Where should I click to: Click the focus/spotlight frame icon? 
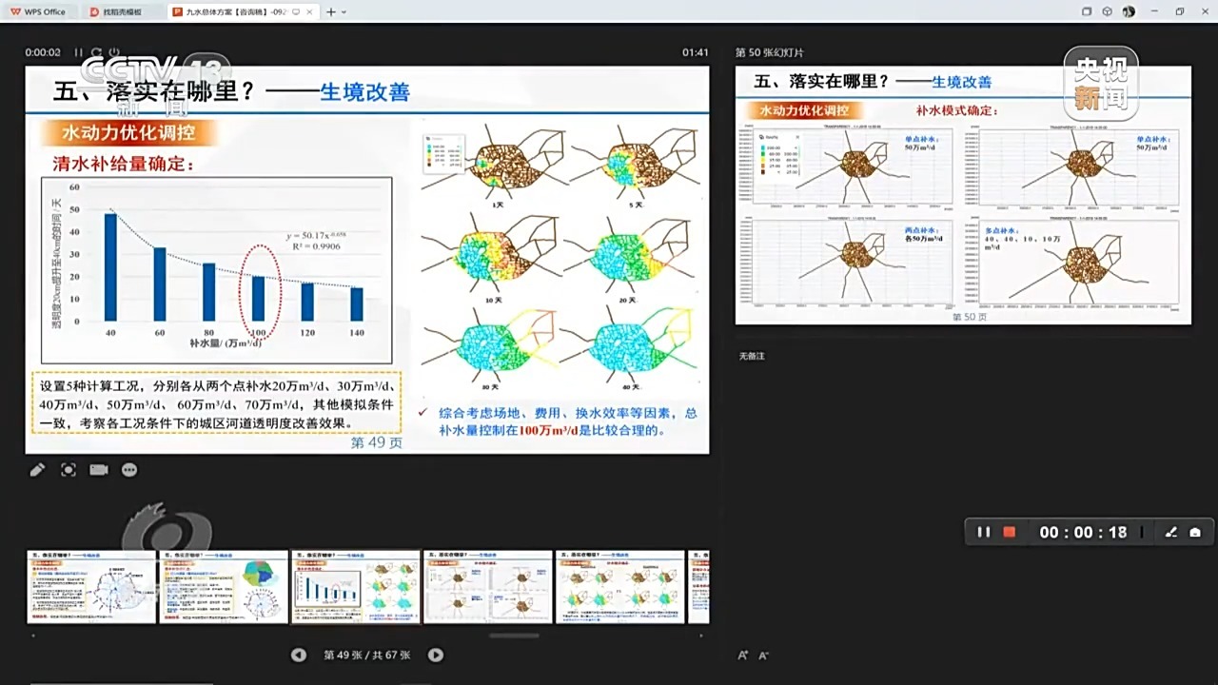coord(69,470)
